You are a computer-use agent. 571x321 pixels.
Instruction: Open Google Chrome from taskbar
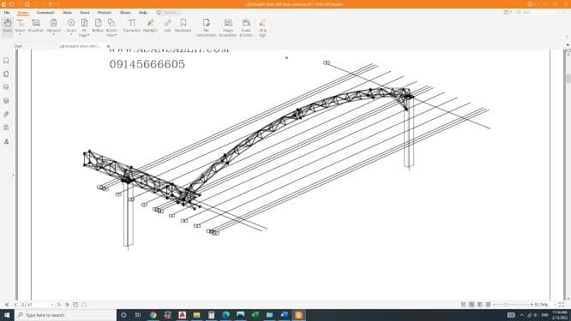153,315
